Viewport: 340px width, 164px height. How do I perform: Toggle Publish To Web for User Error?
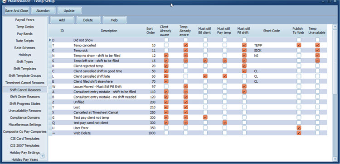[299, 128]
